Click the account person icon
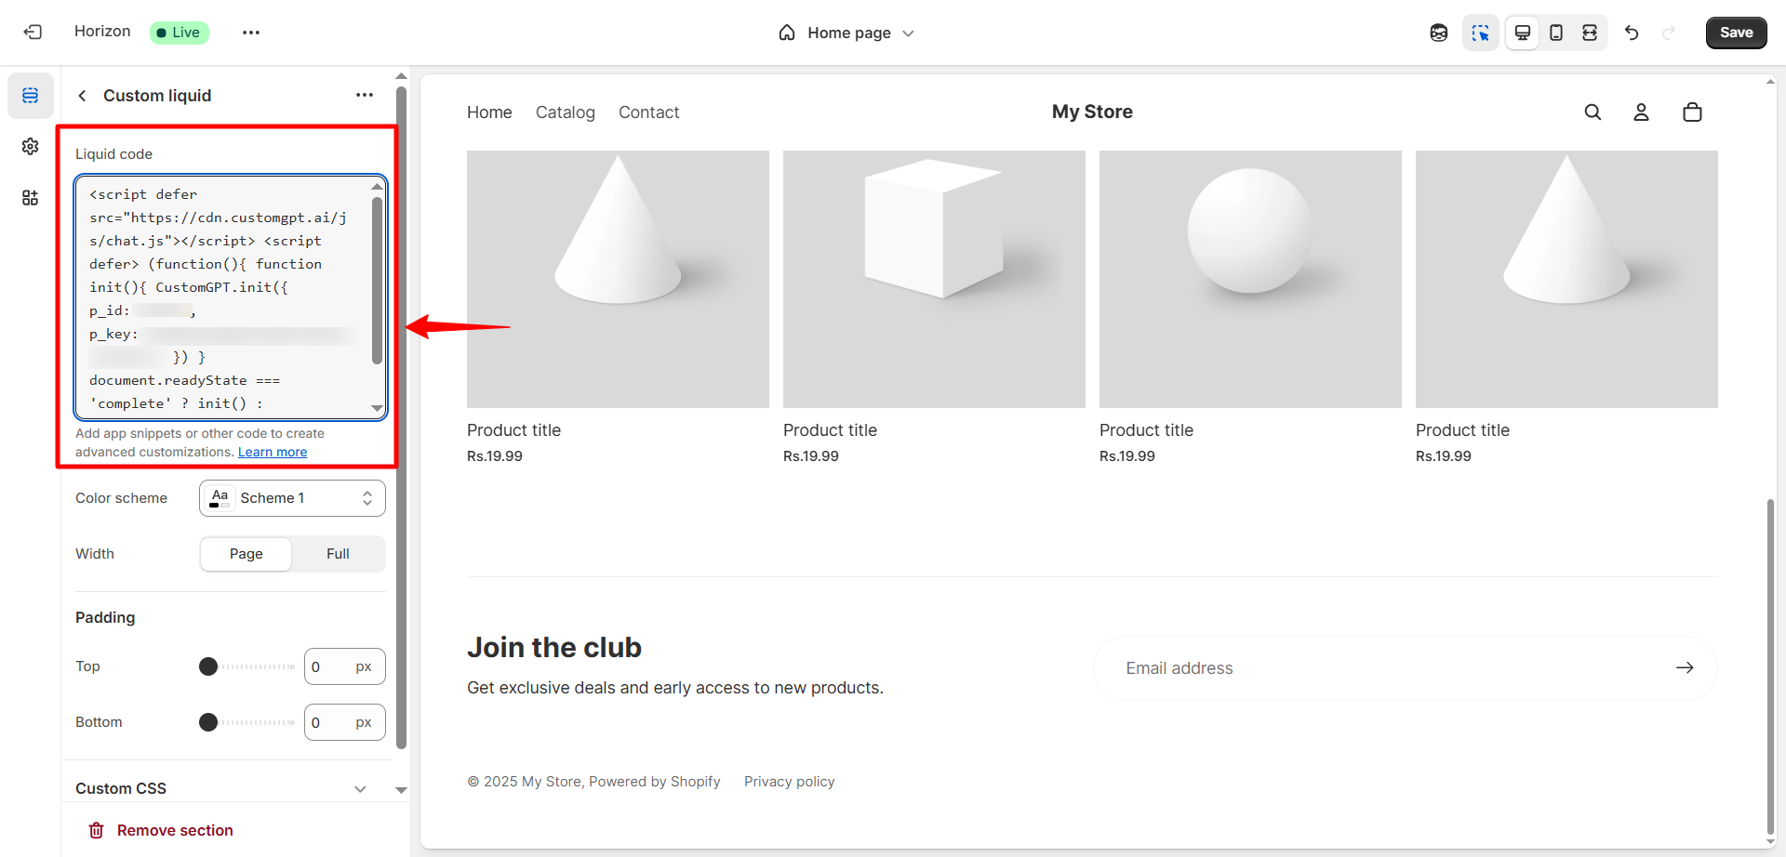This screenshot has width=1786, height=857. pyautogui.click(x=1641, y=112)
